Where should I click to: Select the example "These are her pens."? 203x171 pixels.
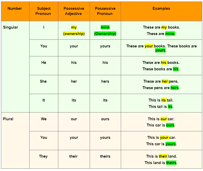[161, 81]
